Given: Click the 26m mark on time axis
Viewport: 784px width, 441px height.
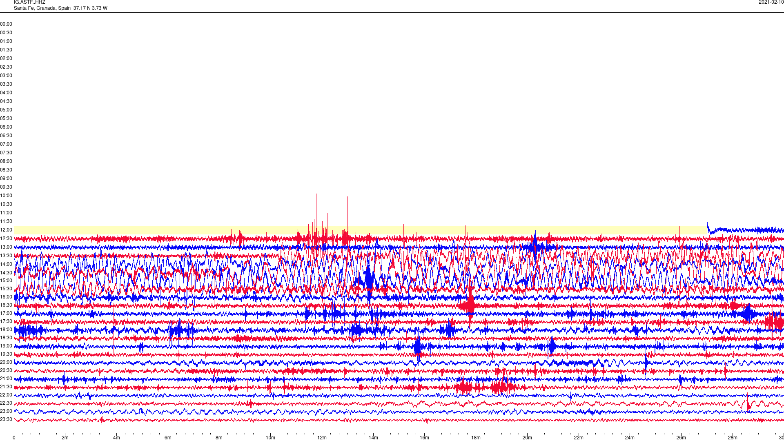Looking at the screenshot, I should [x=681, y=438].
